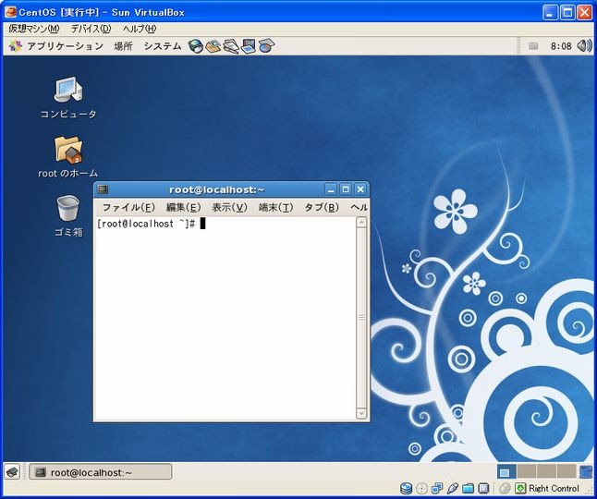Click the VirtualBox USB device status icon
This screenshot has height=499, width=597.
(452, 488)
